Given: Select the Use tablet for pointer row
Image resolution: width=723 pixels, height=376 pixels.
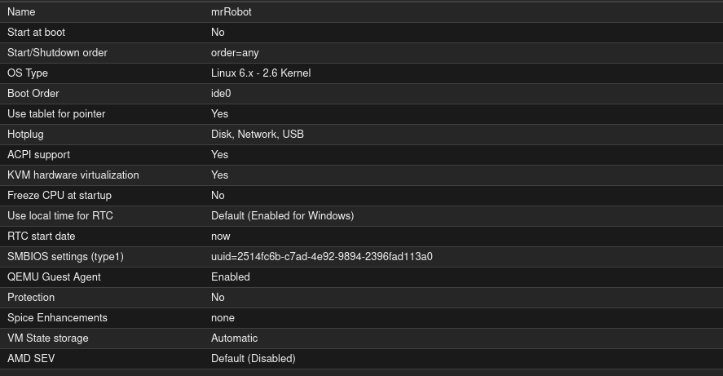Looking at the screenshot, I should [x=56, y=114].
